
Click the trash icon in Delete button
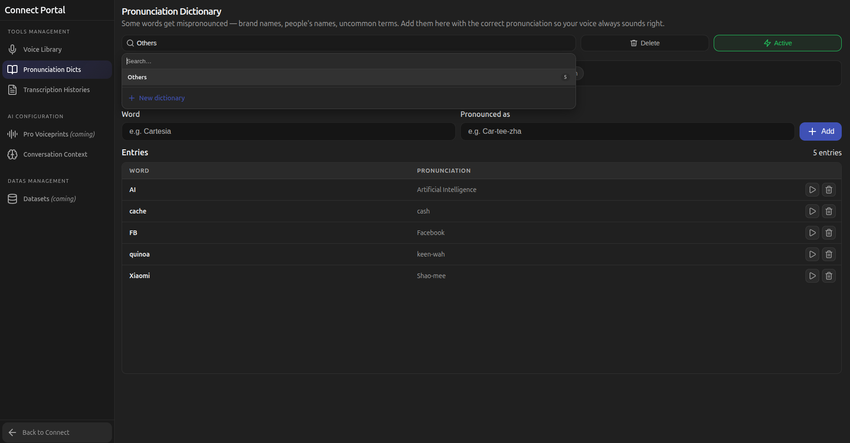click(x=634, y=43)
